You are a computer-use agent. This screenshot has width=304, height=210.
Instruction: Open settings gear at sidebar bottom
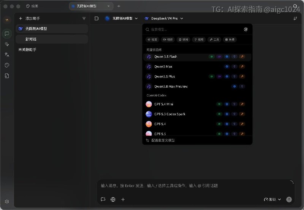pyautogui.click(x=7, y=202)
